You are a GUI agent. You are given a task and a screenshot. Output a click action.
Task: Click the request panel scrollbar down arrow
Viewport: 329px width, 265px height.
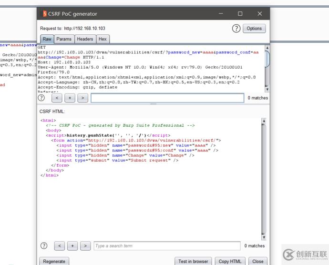point(267,89)
